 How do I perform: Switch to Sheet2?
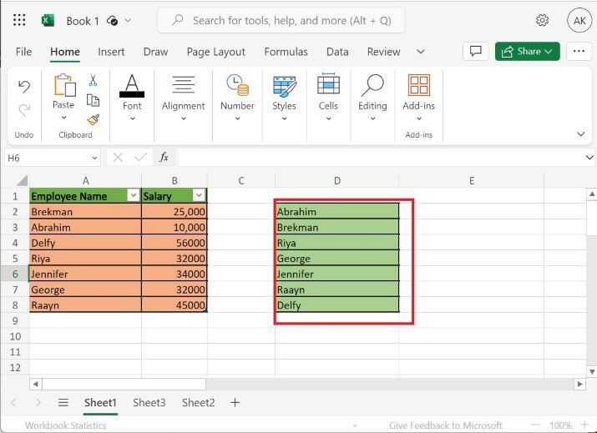pyautogui.click(x=198, y=403)
